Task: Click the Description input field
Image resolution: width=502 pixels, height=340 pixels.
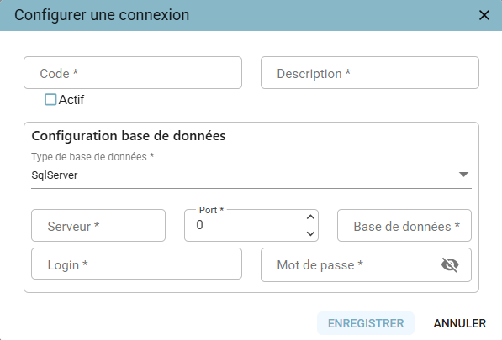Action: coord(370,73)
